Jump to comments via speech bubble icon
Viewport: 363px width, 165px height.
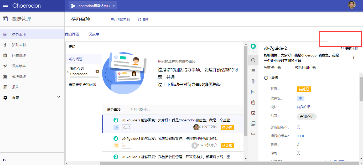tap(253, 92)
